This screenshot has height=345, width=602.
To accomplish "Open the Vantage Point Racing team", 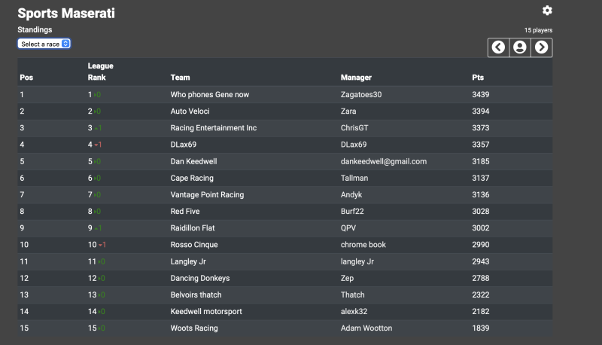I will [x=207, y=195].
